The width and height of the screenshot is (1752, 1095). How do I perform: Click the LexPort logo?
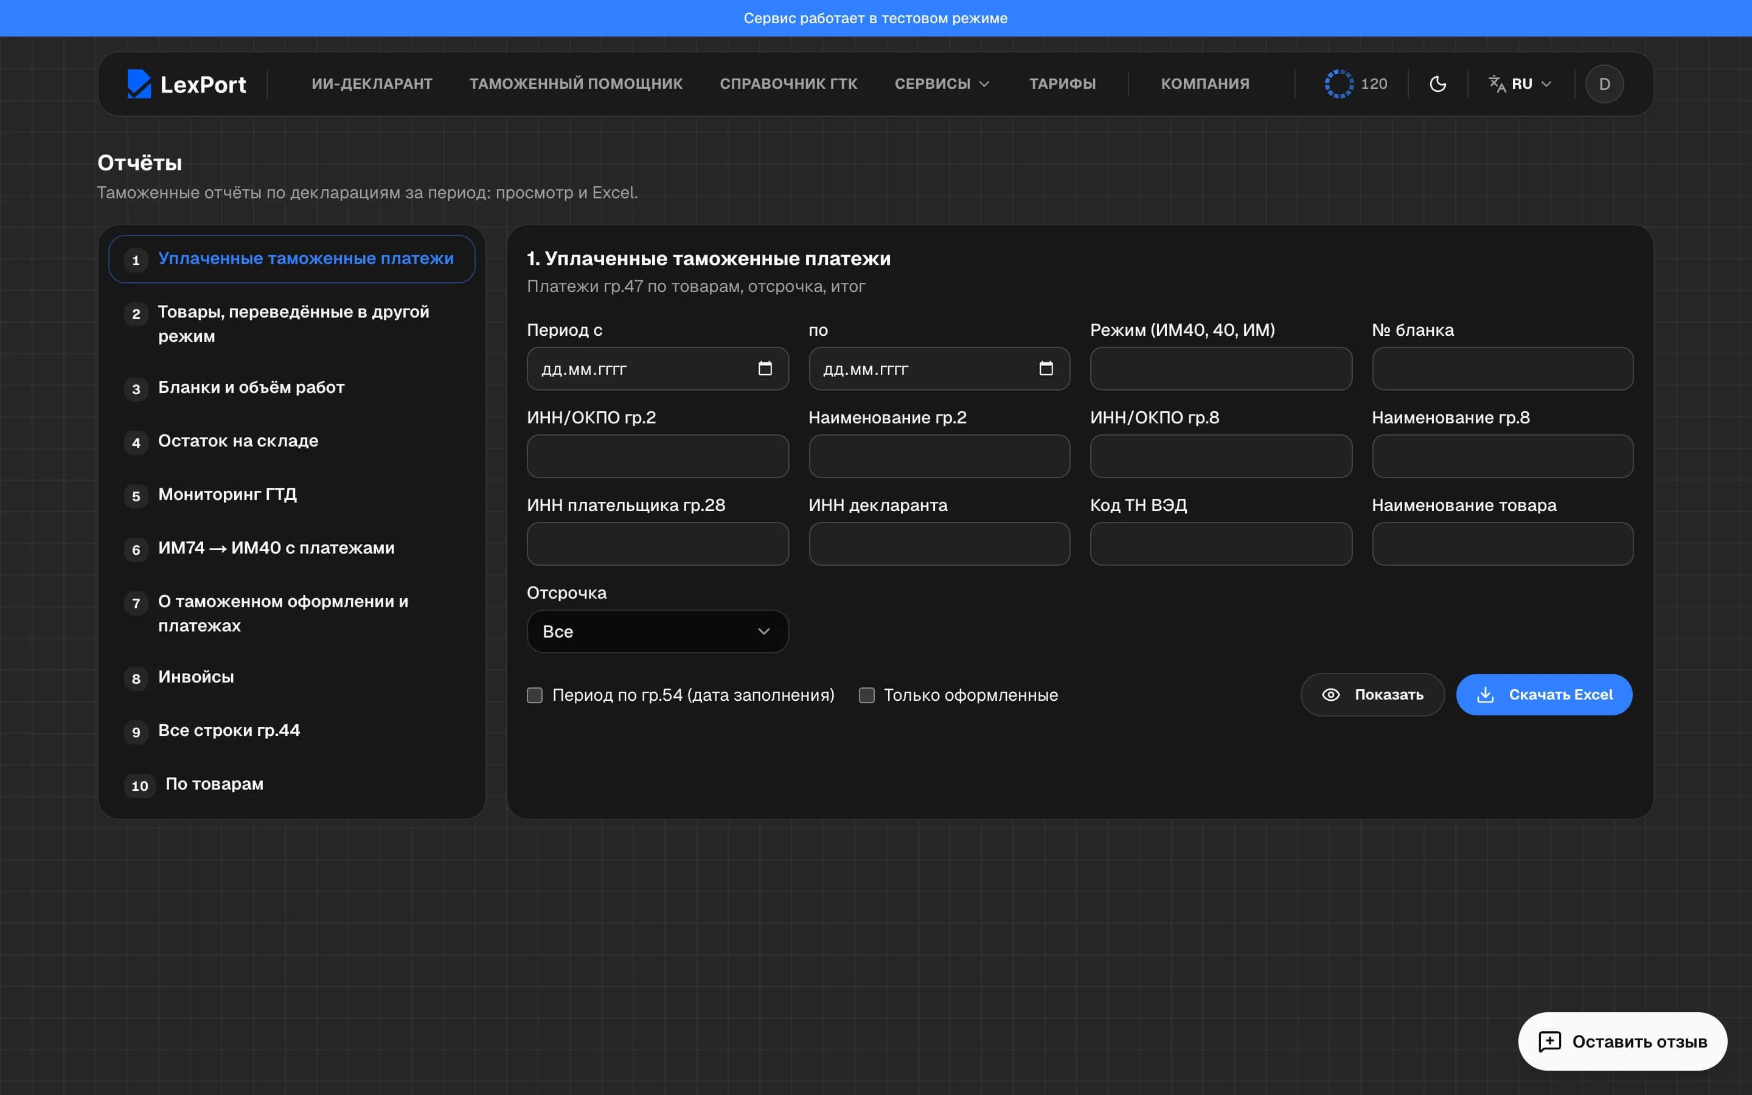(186, 84)
